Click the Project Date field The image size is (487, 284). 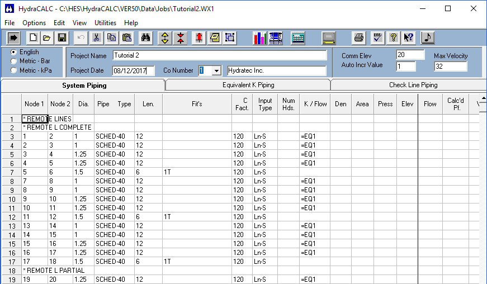pyautogui.click(x=133, y=71)
